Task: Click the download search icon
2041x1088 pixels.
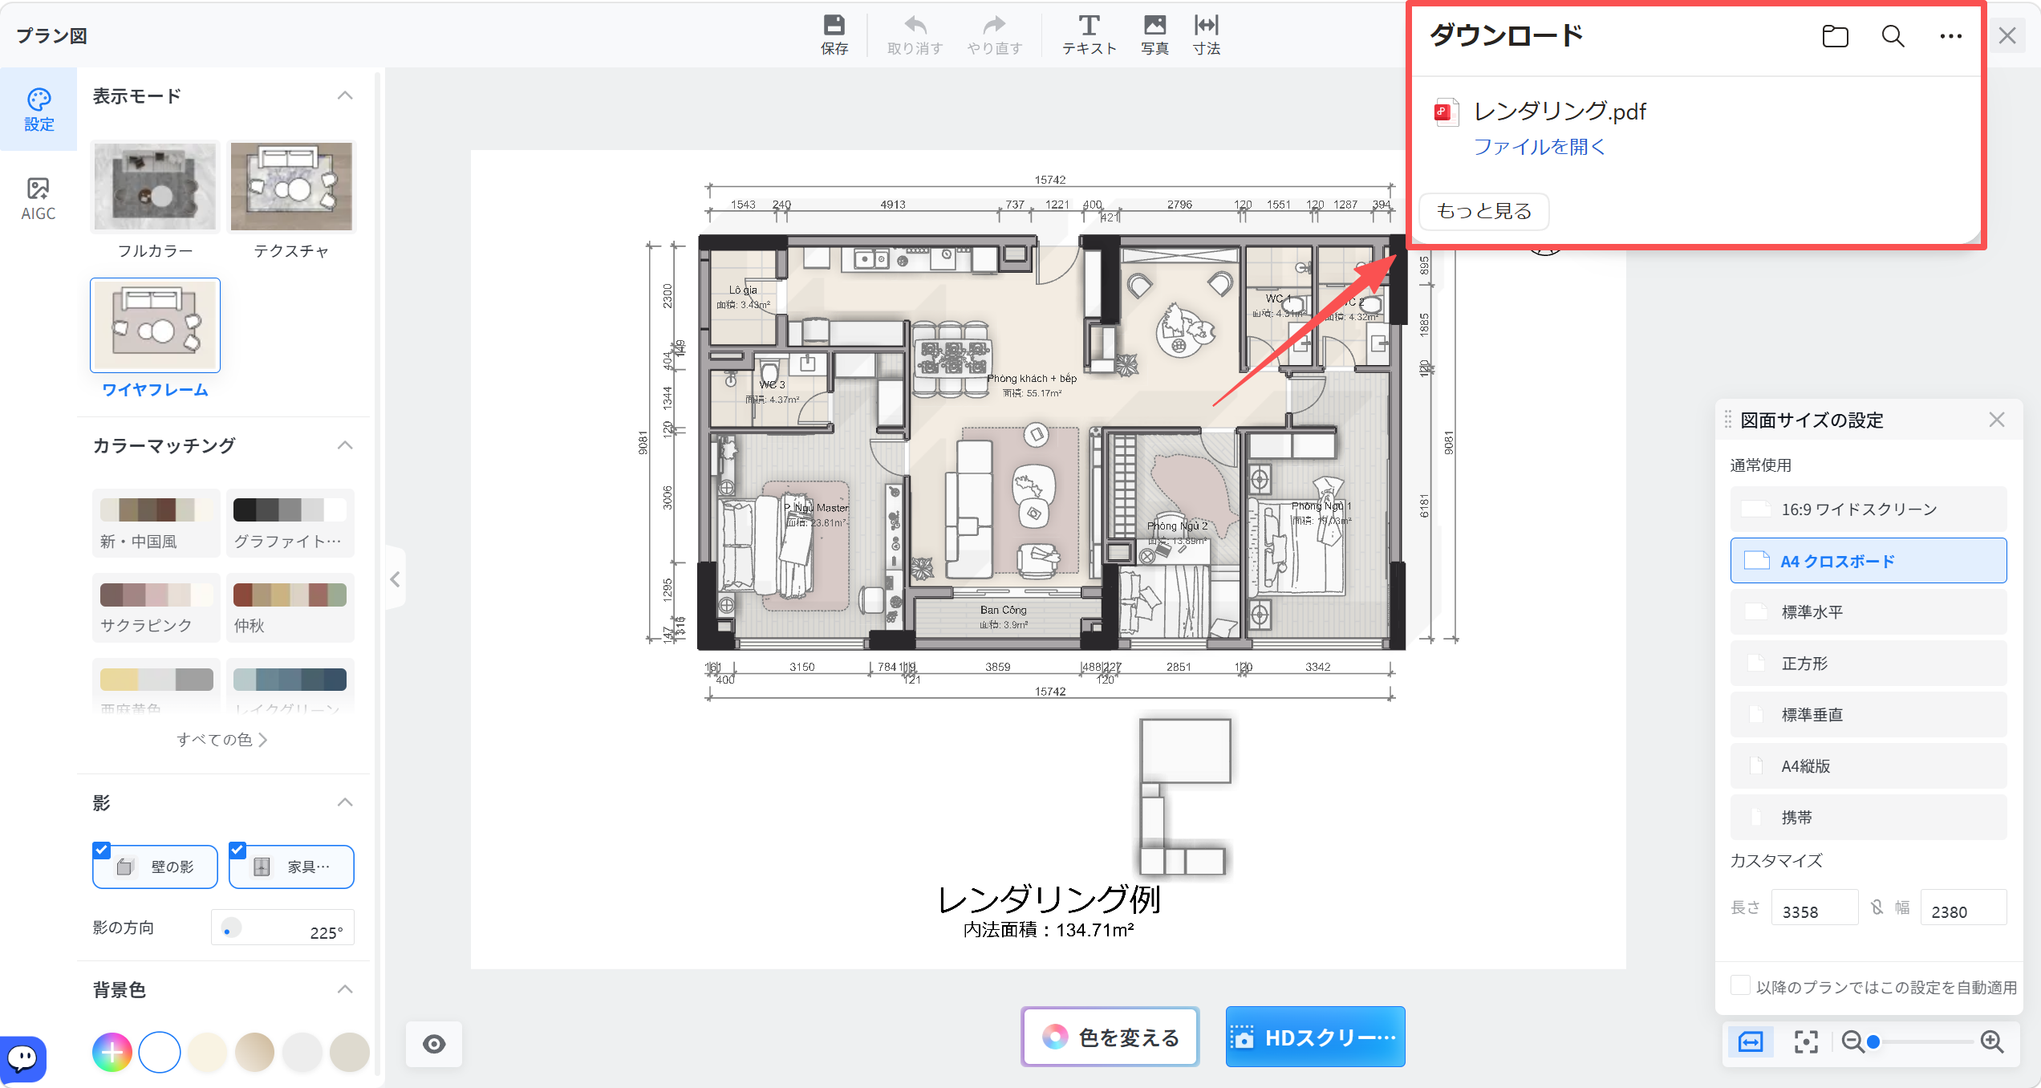Action: [1893, 36]
